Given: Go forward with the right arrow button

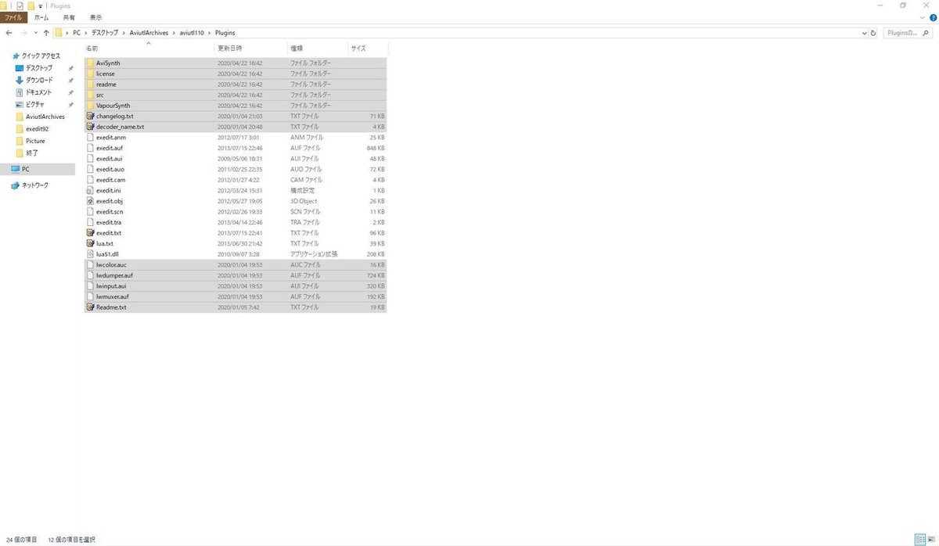Looking at the screenshot, I should [x=23, y=33].
